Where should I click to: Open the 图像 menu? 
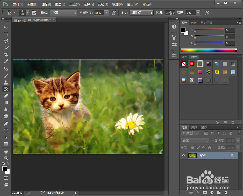point(46,4)
